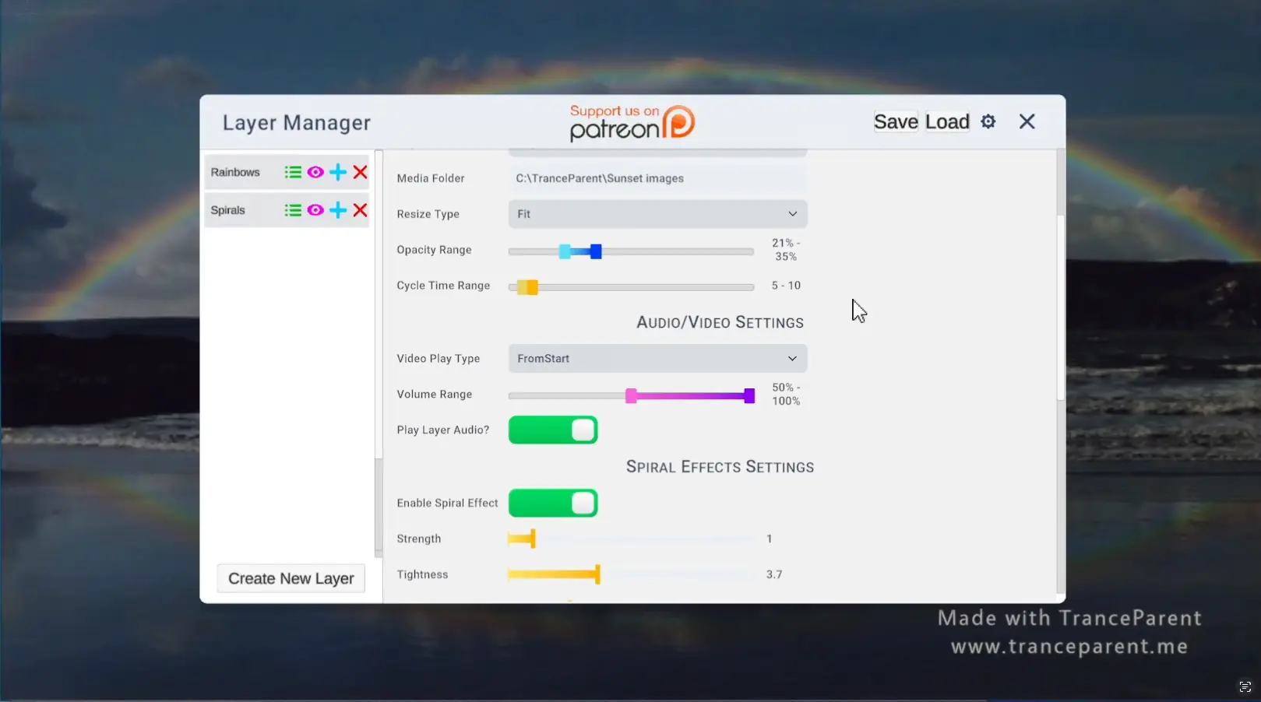Click the blue plus icon on Spirals layer
Viewport: 1261px width, 702px height.
coord(337,210)
